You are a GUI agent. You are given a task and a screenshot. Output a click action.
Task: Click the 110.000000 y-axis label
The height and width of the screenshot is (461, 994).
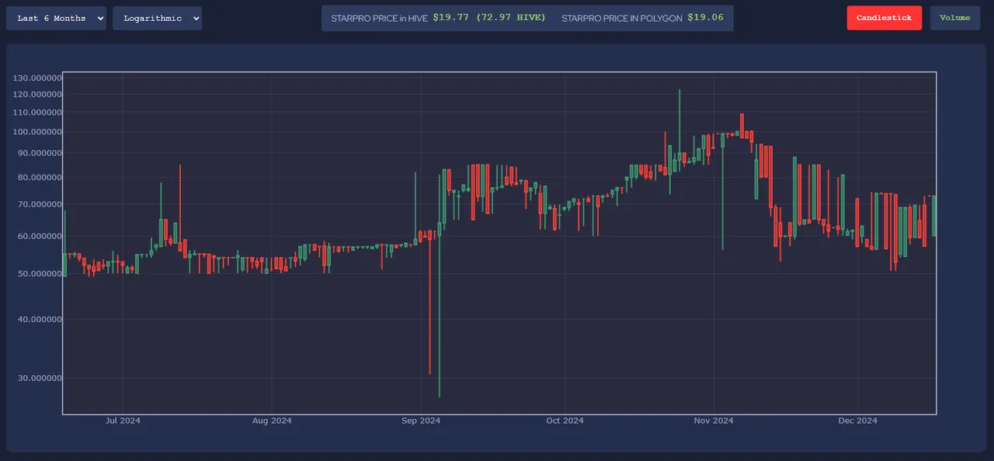pyautogui.click(x=37, y=113)
